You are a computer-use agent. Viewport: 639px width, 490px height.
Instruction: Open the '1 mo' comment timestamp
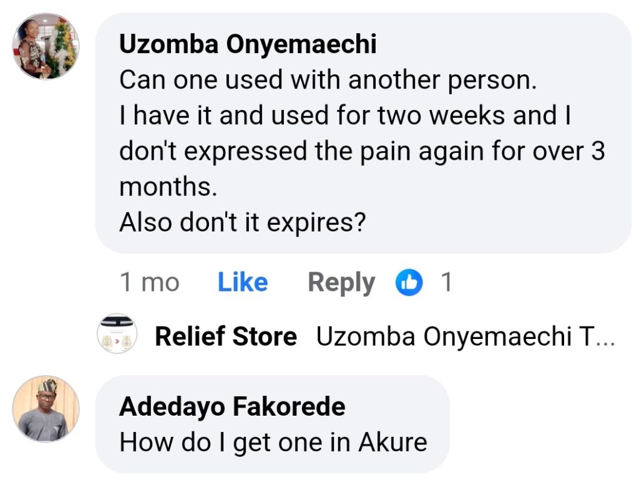coord(149,283)
